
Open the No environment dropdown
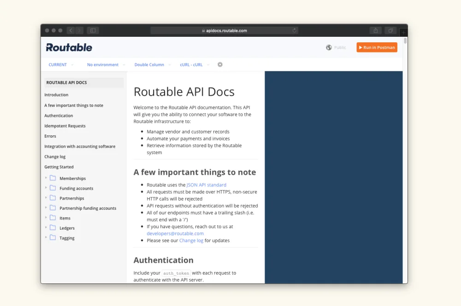(x=106, y=64)
